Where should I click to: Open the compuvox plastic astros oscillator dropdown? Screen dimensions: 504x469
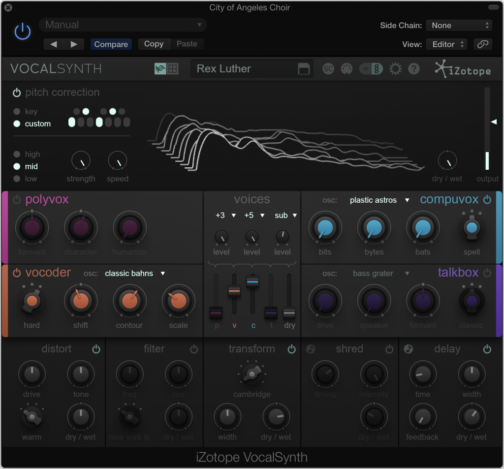379,200
